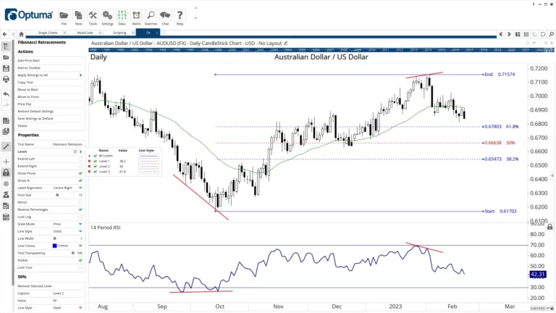Switch to Scripting tab
The height and width of the screenshot is (313, 556).
pos(119,33)
